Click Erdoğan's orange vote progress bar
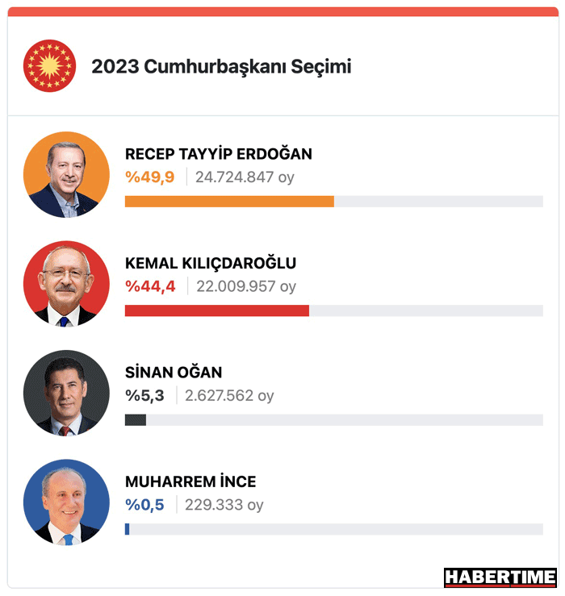 click(229, 202)
